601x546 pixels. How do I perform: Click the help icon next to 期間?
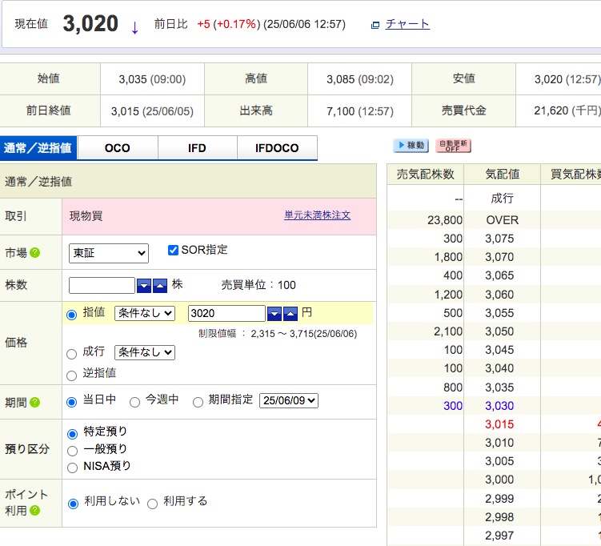click(x=35, y=402)
